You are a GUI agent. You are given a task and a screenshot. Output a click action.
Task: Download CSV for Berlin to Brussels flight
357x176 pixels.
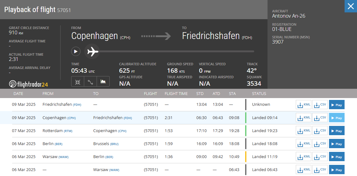tap(320, 144)
